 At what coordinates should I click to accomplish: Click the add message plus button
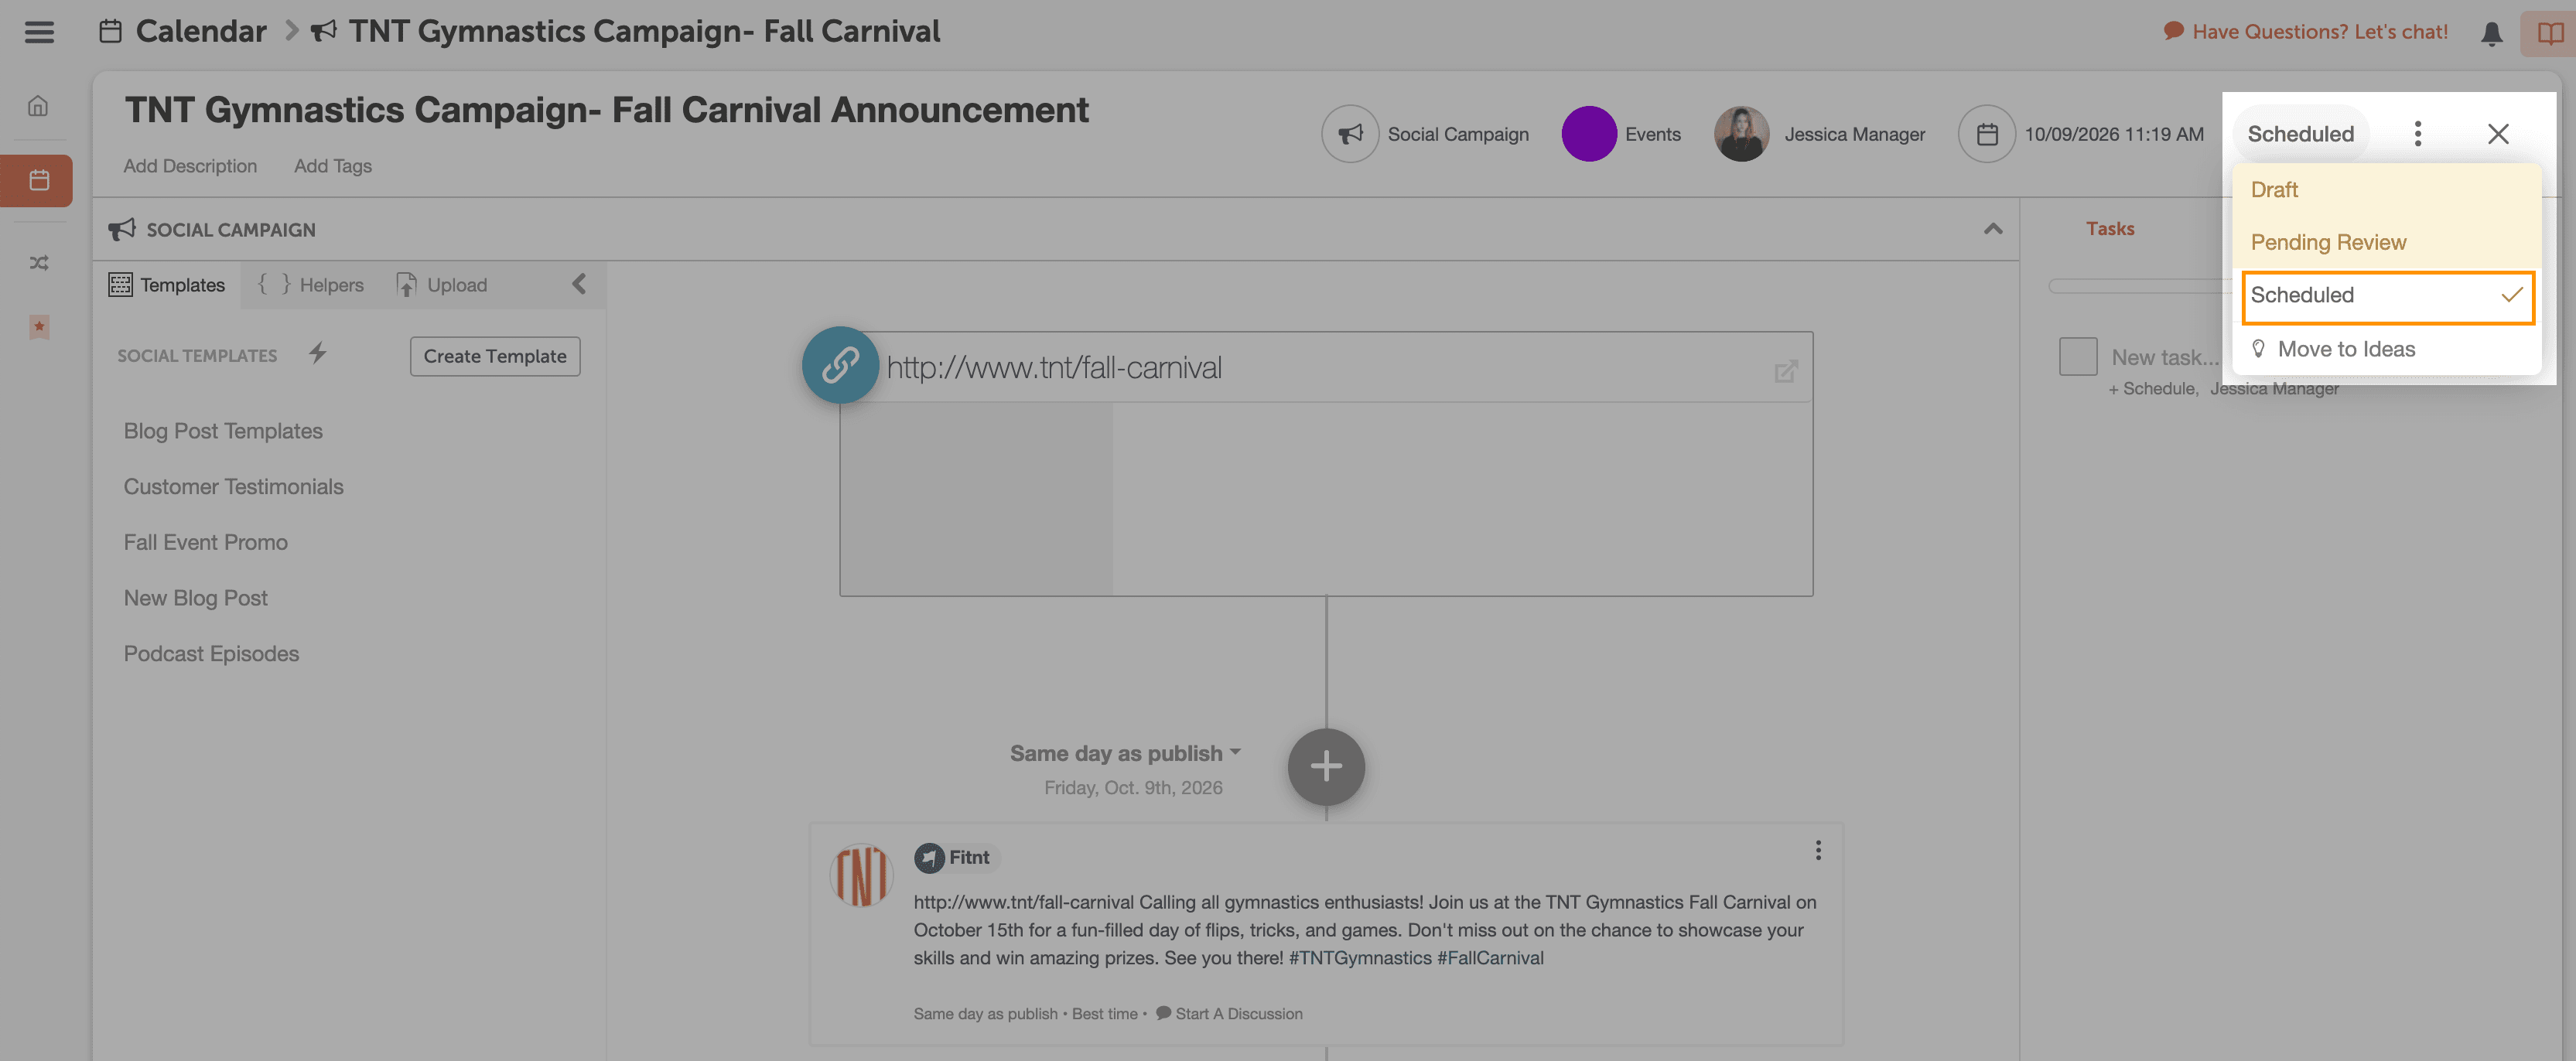click(x=1326, y=767)
